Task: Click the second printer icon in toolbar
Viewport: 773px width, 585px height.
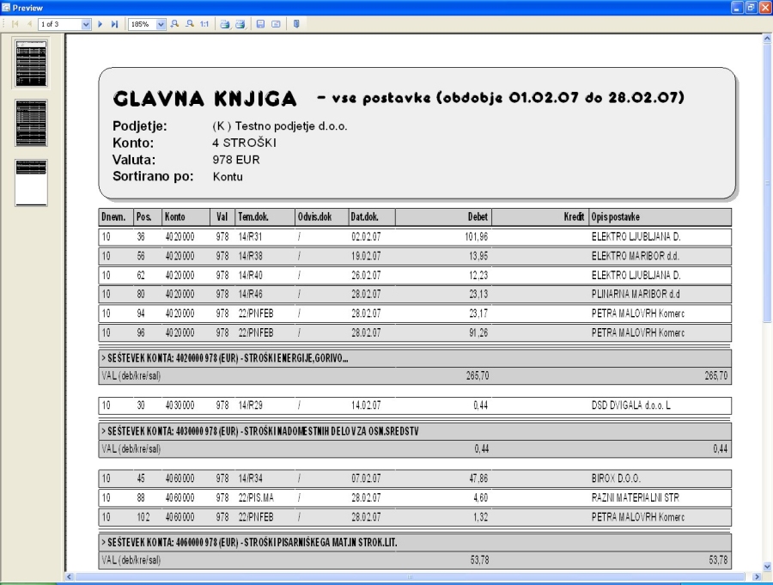Action: point(240,24)
